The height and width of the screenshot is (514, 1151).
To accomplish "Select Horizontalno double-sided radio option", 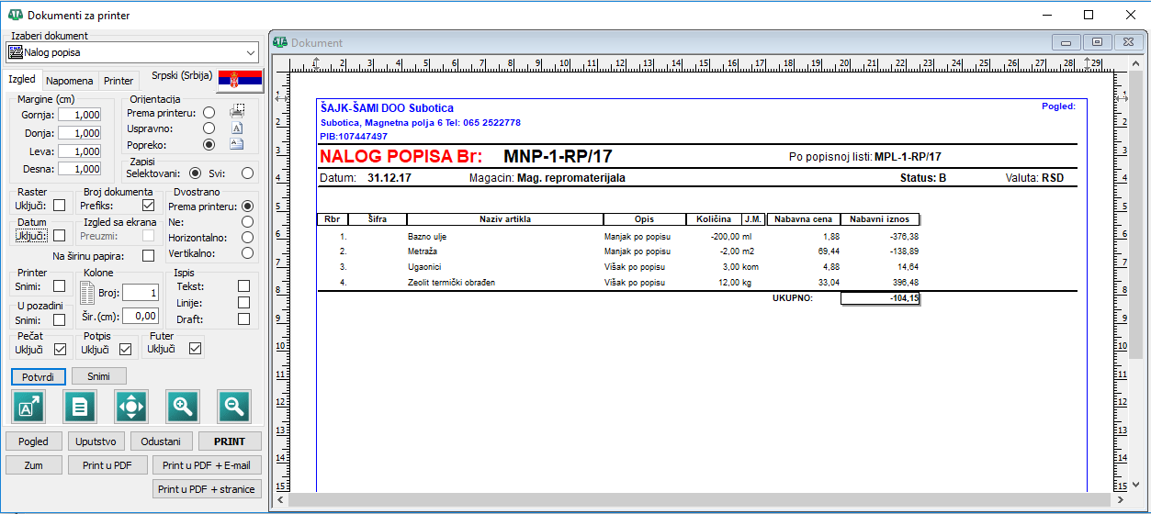I will click(247, 237).
